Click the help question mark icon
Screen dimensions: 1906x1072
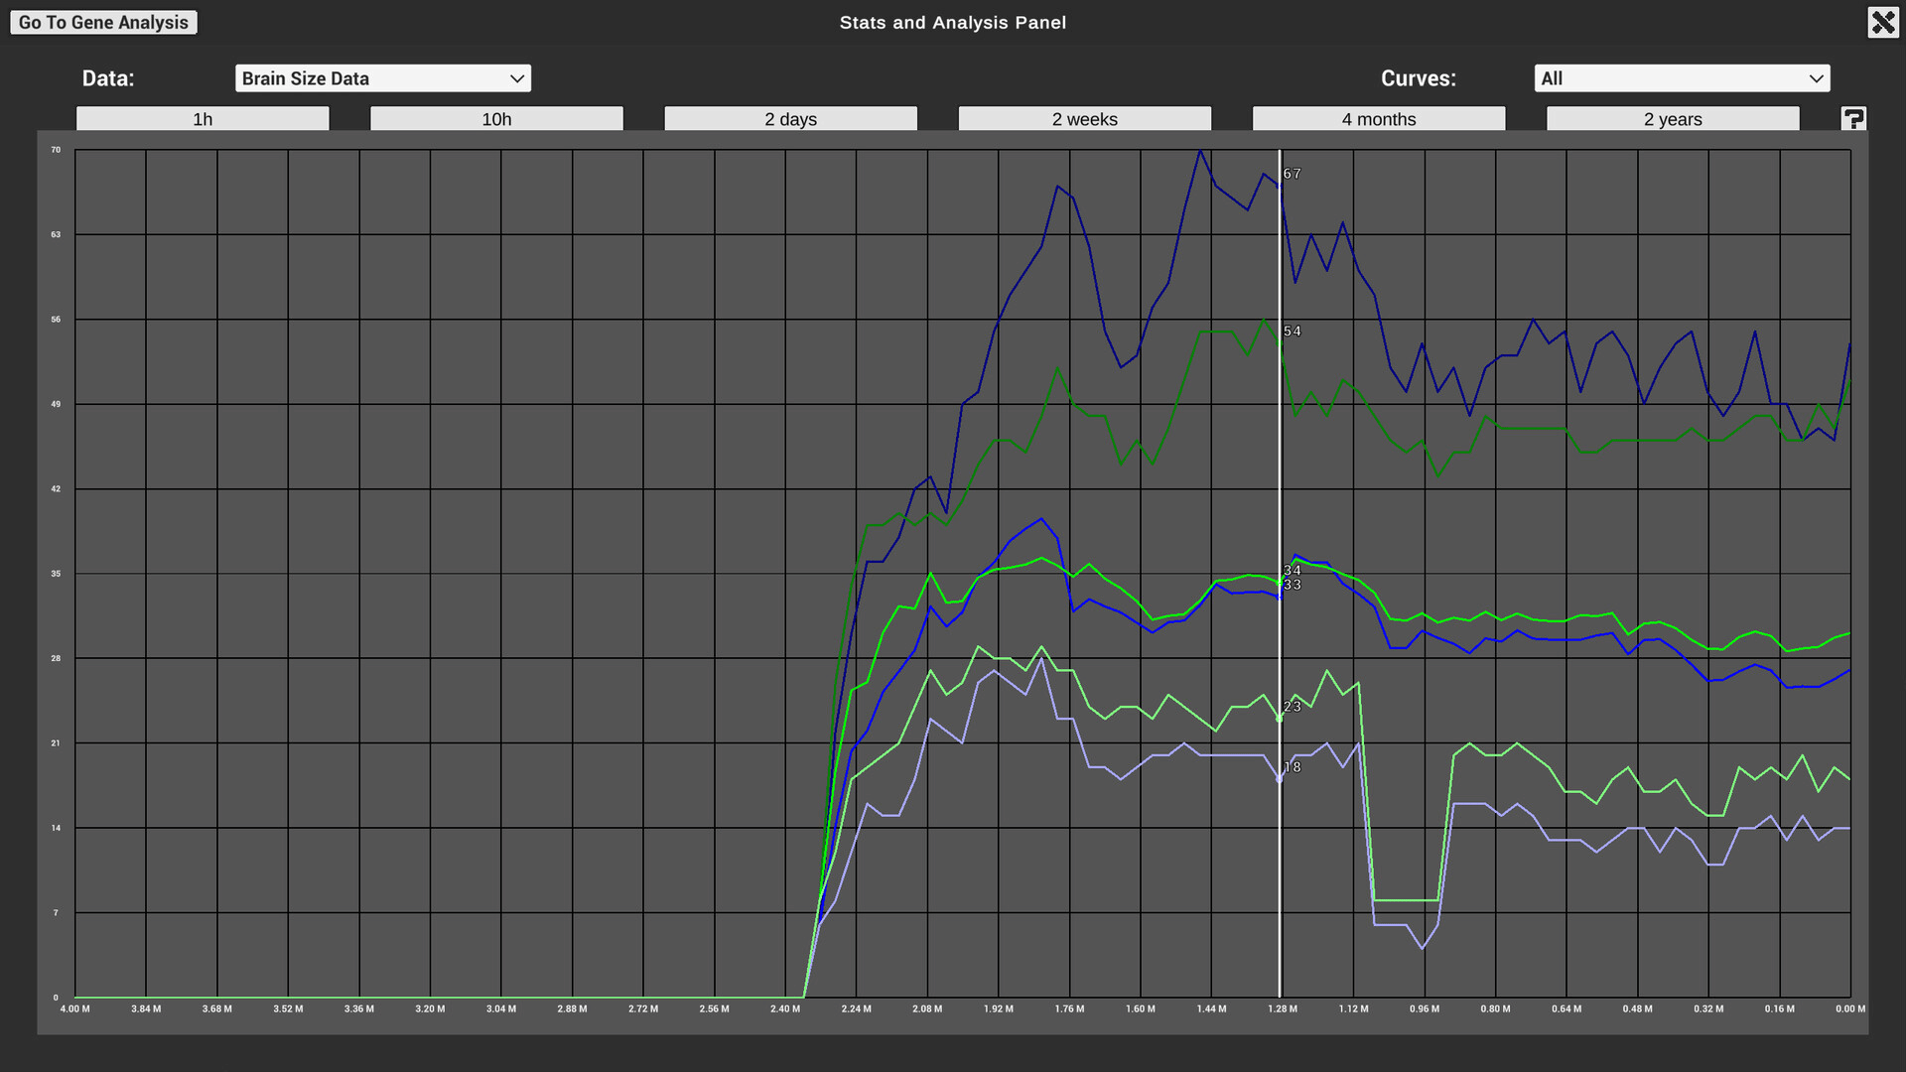(x=1853, y=119)
